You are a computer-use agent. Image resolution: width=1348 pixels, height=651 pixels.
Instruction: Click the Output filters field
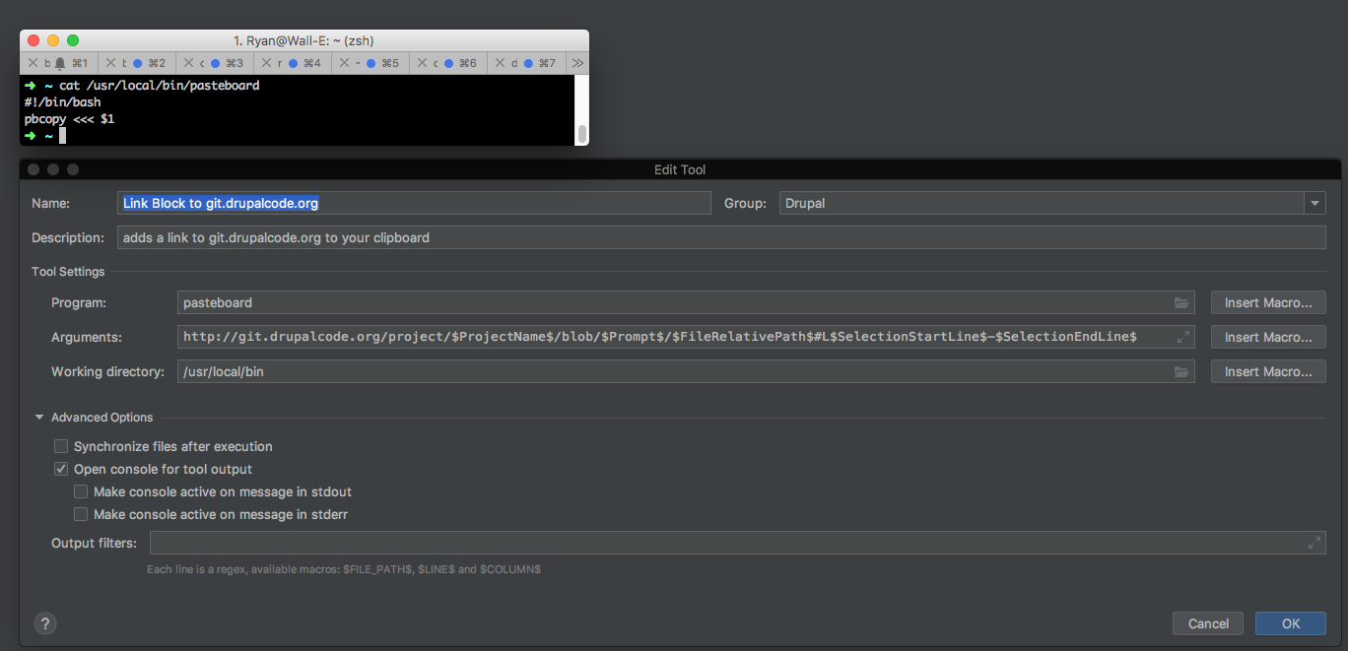pos(738,543)
